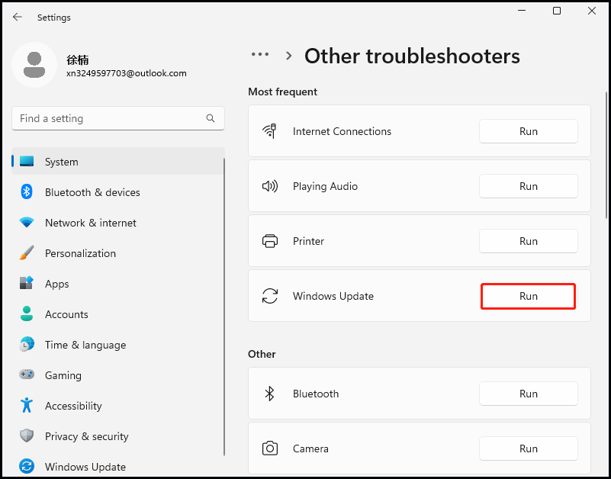This screenshot has height=479, width=611.
Task: Click the Gaming controller icon
Action: [x=27, y=375]
